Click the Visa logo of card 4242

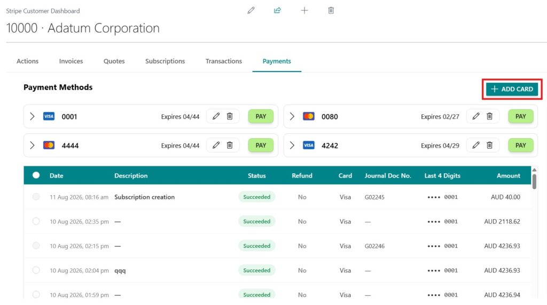coord(309,145)
